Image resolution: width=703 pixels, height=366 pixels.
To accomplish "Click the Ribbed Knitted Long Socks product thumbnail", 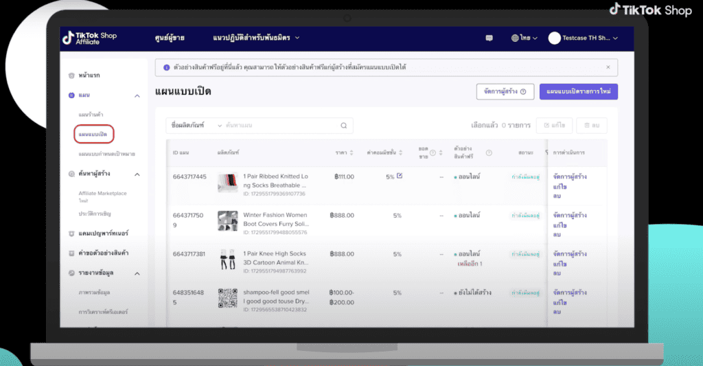I will click(x=228, y=183).
